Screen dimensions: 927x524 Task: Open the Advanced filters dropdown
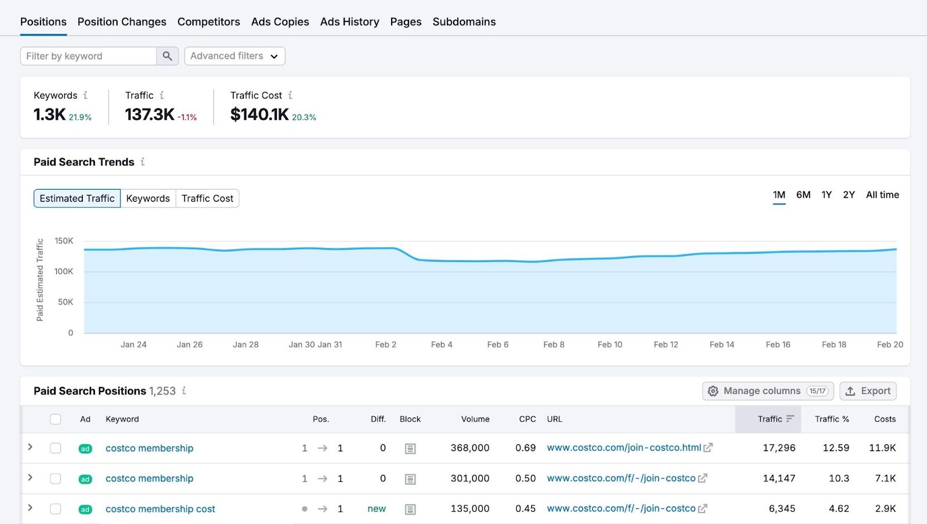click(x=234, y=56)
